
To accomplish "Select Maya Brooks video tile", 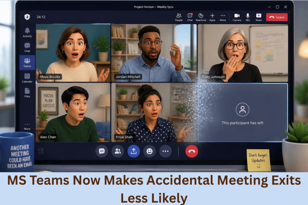I will [x=73, y=53].
